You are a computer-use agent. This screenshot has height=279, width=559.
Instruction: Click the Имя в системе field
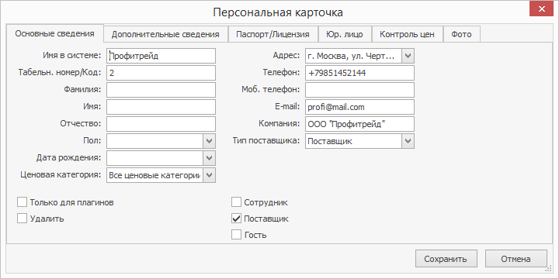161,56
